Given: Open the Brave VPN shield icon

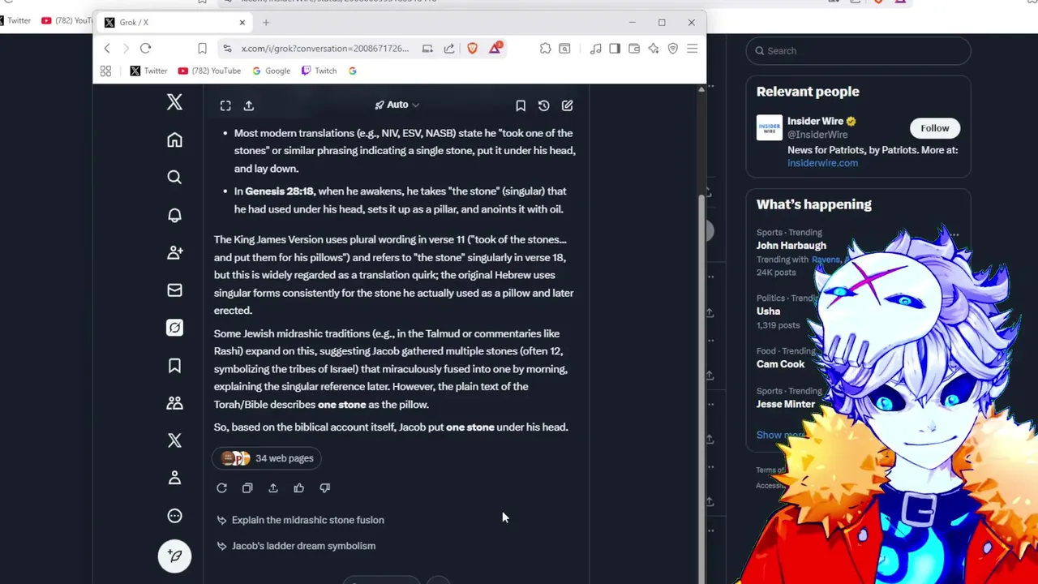Looking at the screenshot, I should click(x=673, y=49).
